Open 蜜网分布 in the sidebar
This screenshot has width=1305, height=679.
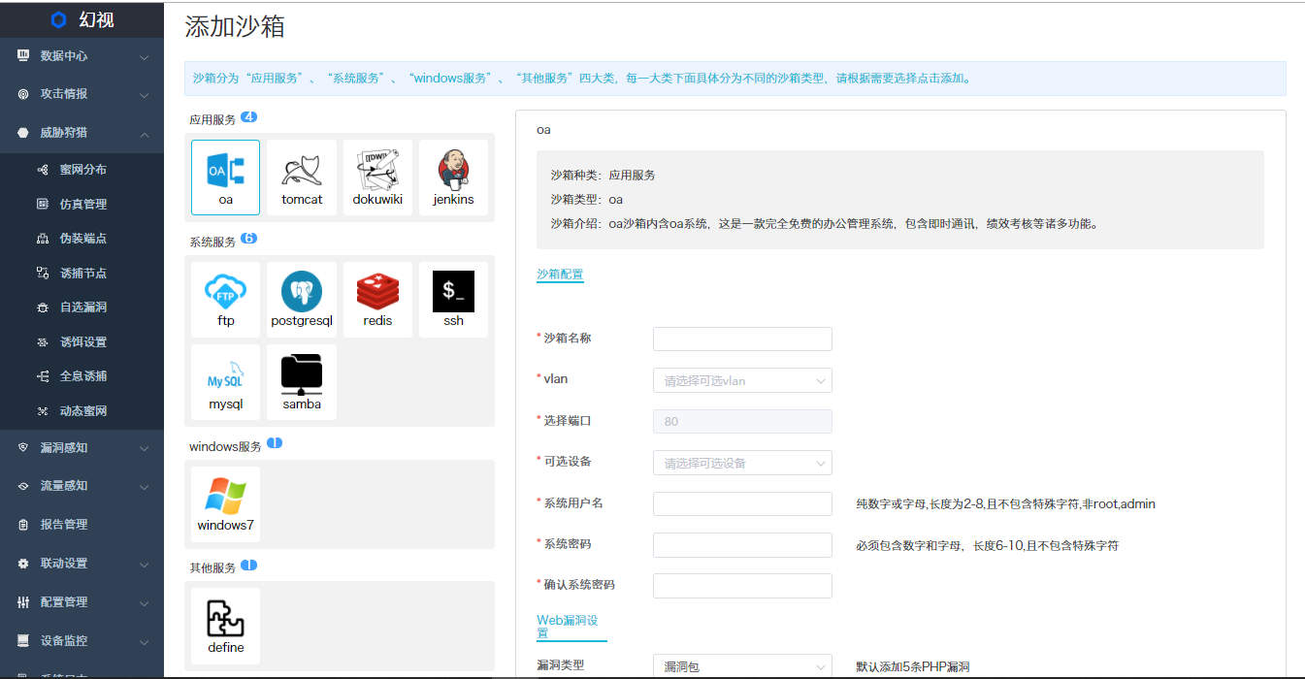pyautogui.click(x=83, y=170)
